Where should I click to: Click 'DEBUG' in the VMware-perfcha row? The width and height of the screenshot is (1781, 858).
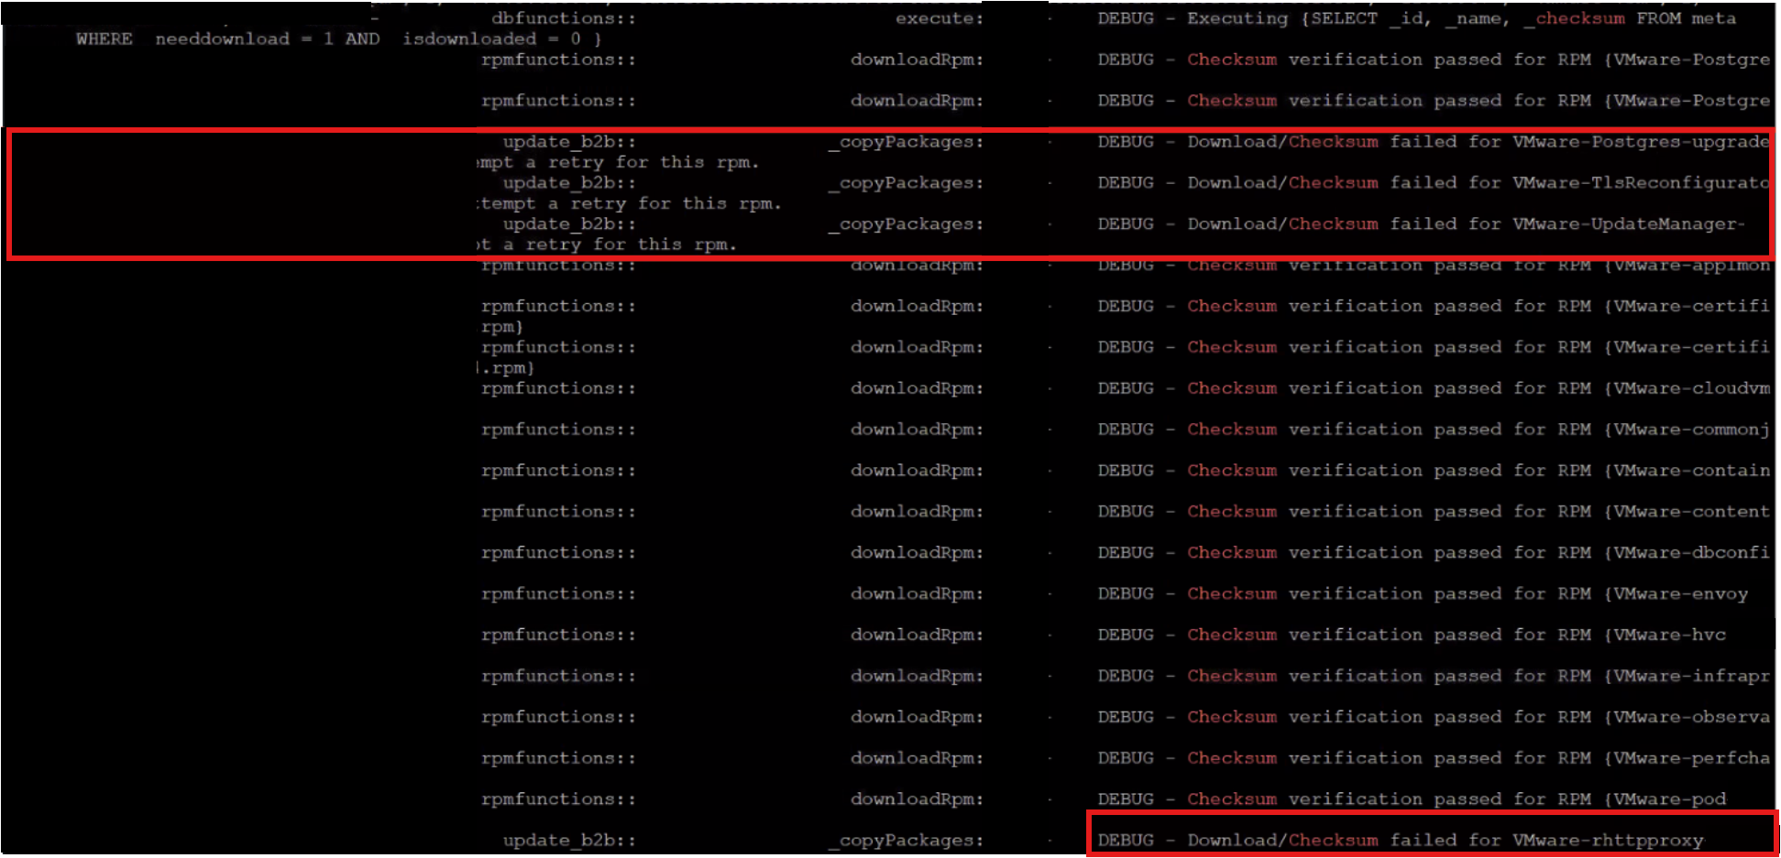click(1126, 759)
